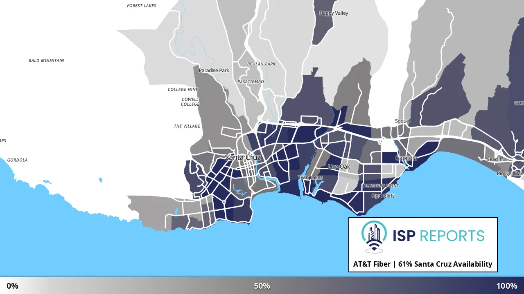This screenshot has width=524, height=294.
Task: Select the Cowell College label
Action: pyautogui.click(x=190, y=102)
